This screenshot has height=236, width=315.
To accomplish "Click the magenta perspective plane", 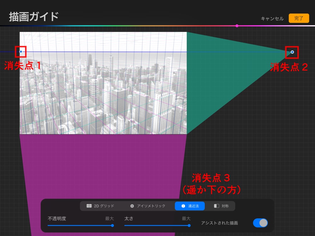I will [x=94, y=164].
